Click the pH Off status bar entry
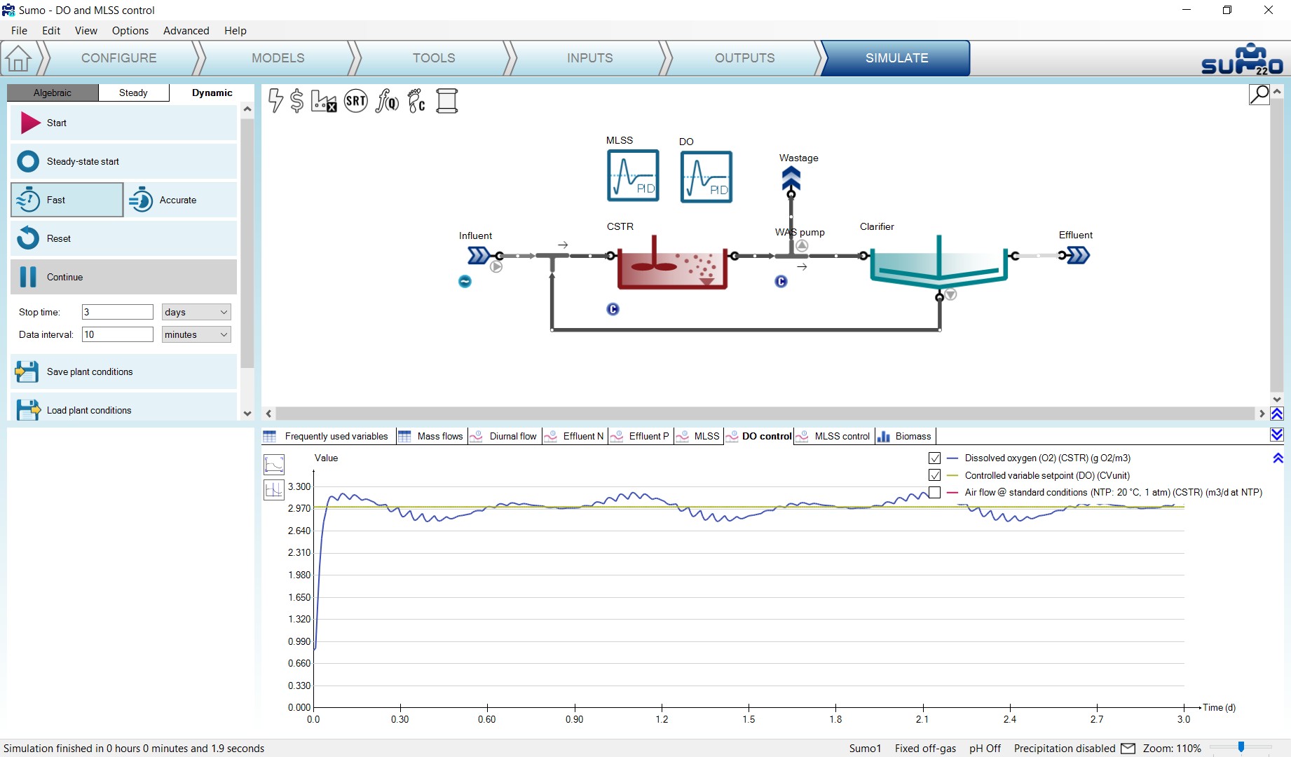 (985, 749)
